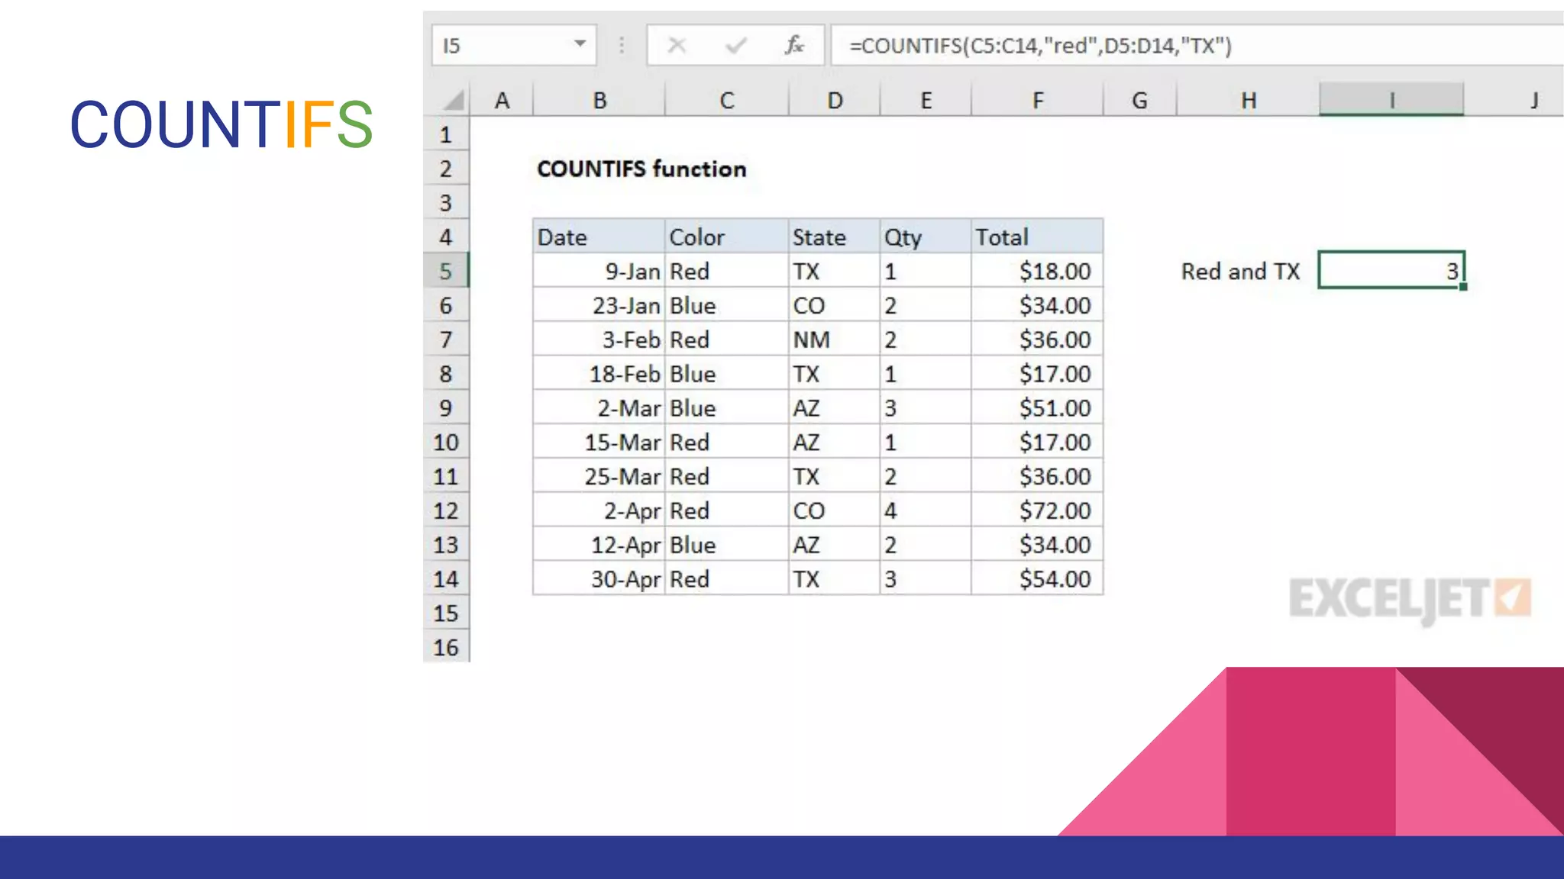Click the Total header cell
1564x879 pixels.
click(1038, 237)
